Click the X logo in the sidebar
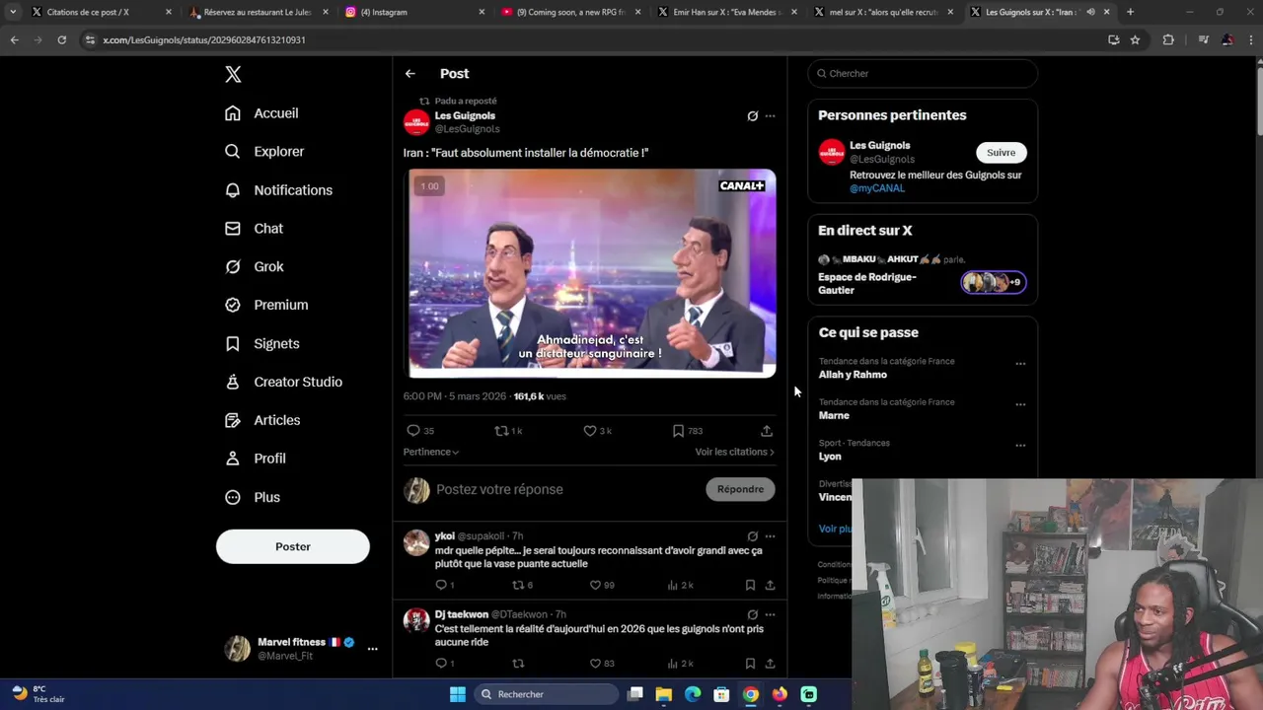1263x710 pixels. 233,74
